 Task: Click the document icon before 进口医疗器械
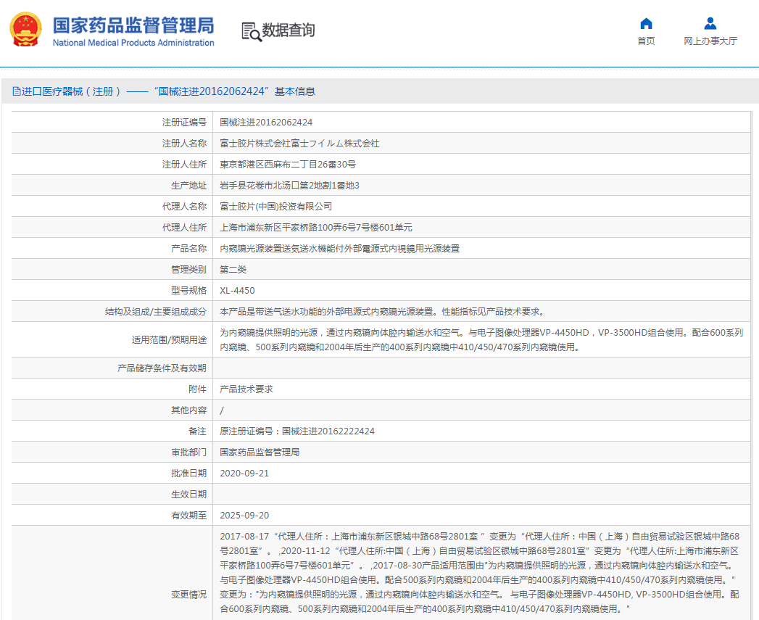(x=17, y=91)
